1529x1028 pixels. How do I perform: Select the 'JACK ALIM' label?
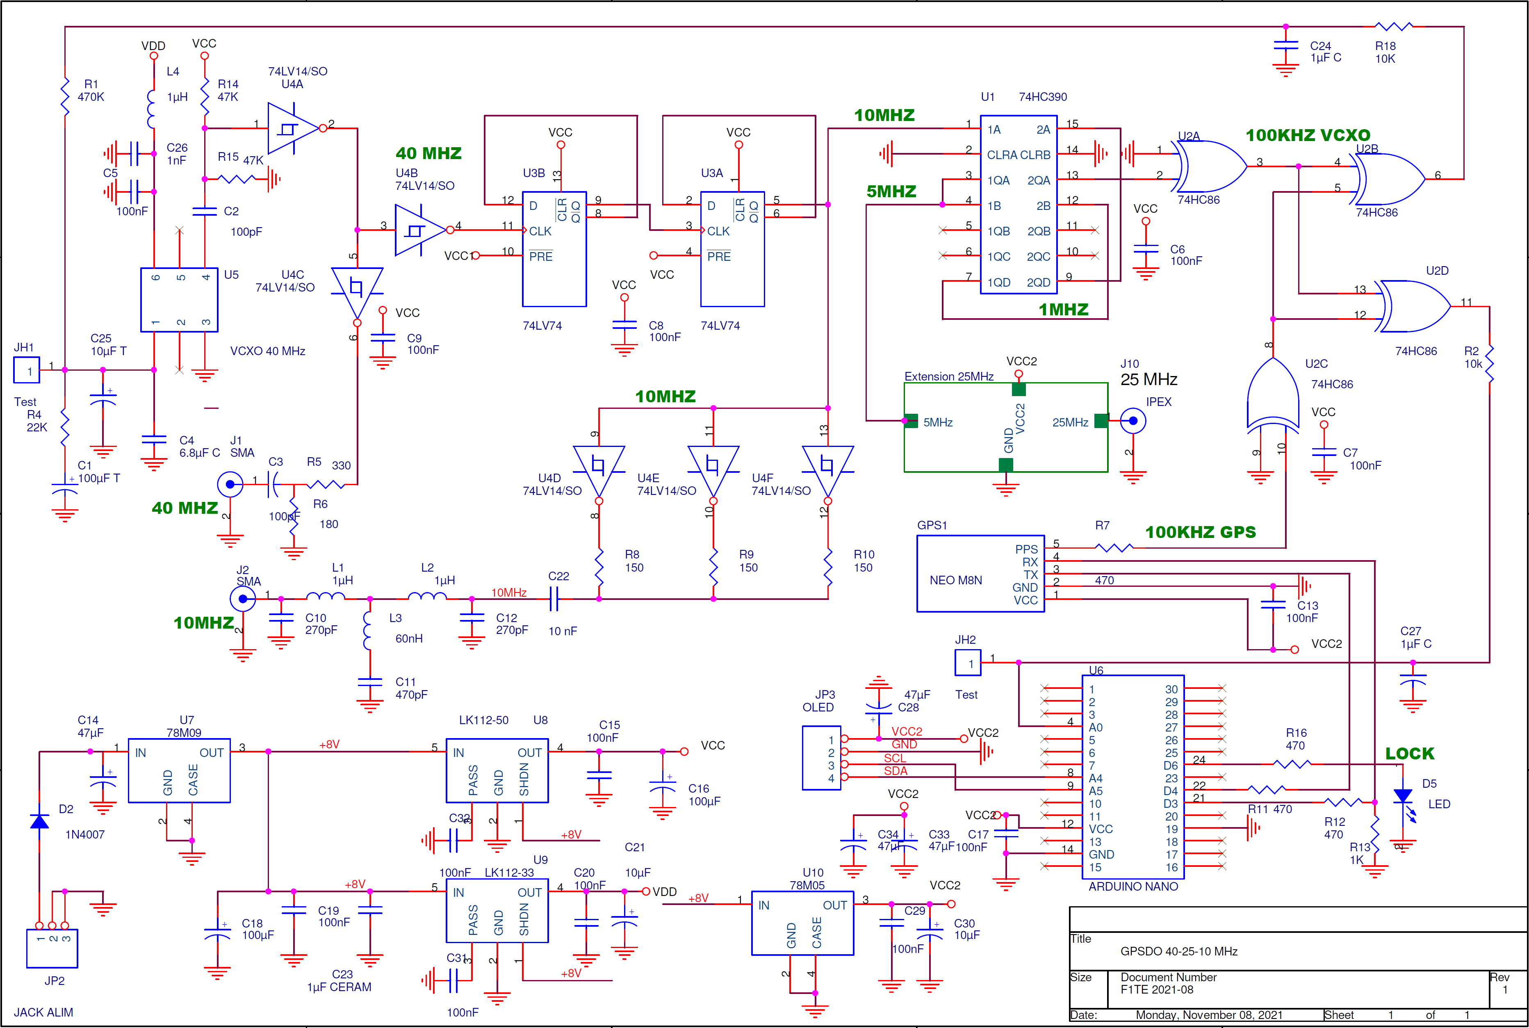point(43,1013)
